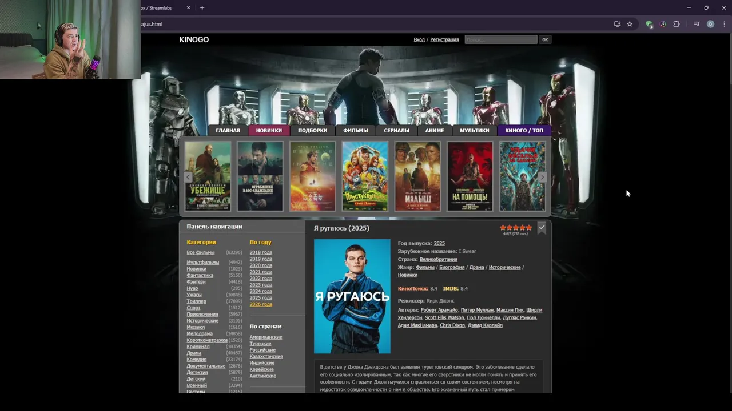This screenshot has height=411, width=732.
Task: Select the Триллер category
Action: pos(196,301)
